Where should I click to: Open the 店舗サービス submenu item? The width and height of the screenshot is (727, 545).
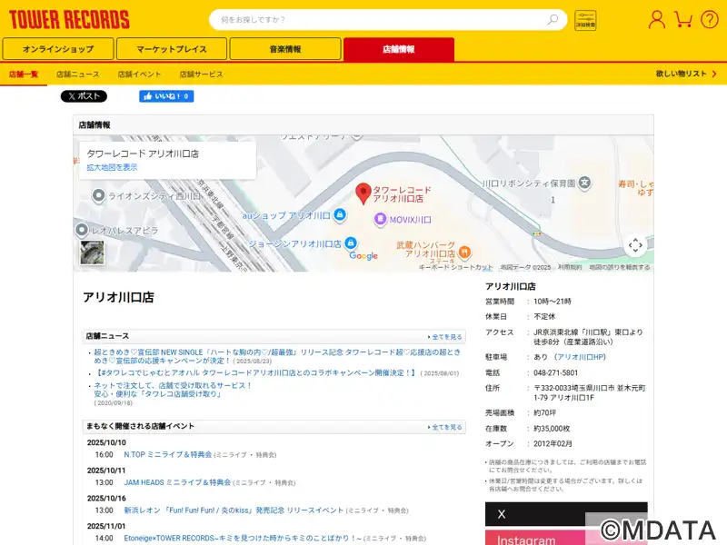(201, 74)
